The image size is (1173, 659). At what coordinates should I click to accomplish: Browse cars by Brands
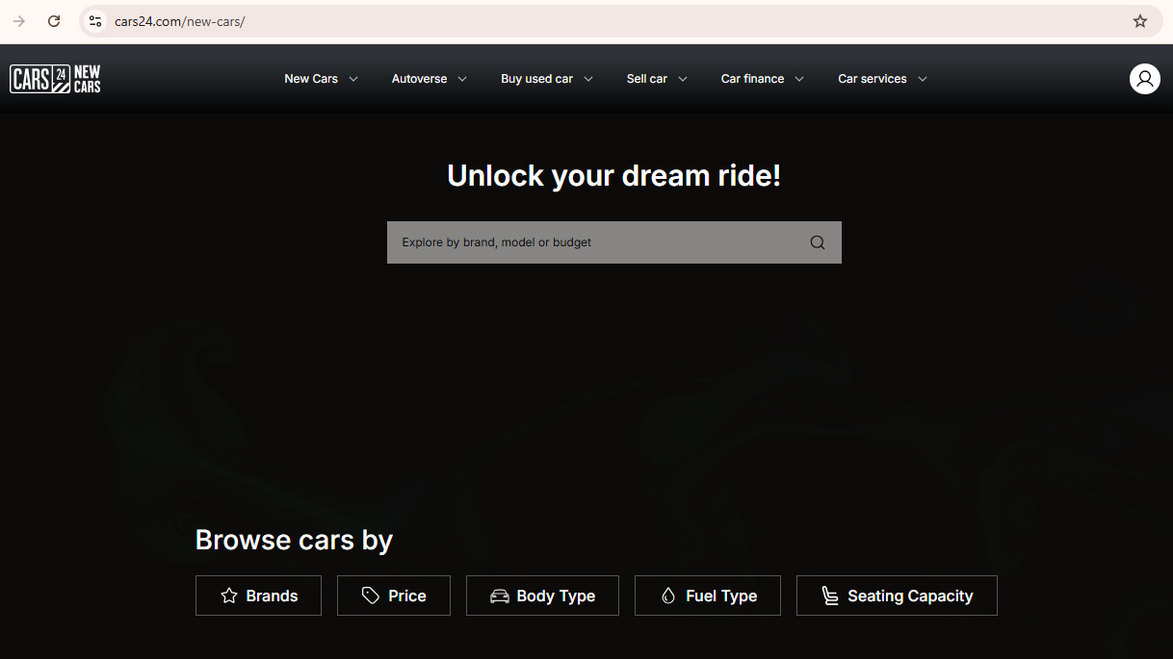(x=258, y=596)
